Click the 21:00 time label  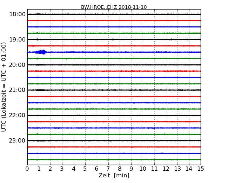pos(17,90)
